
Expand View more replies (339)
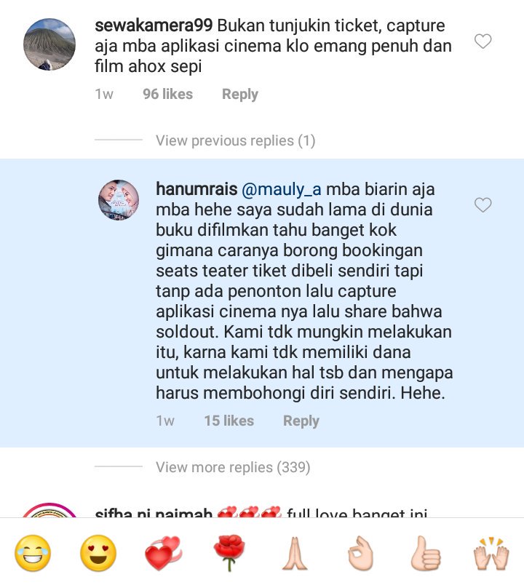(x=233, y=467)
